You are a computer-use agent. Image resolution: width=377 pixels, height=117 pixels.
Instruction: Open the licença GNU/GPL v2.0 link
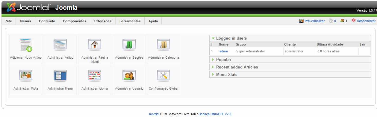[216, 114]
